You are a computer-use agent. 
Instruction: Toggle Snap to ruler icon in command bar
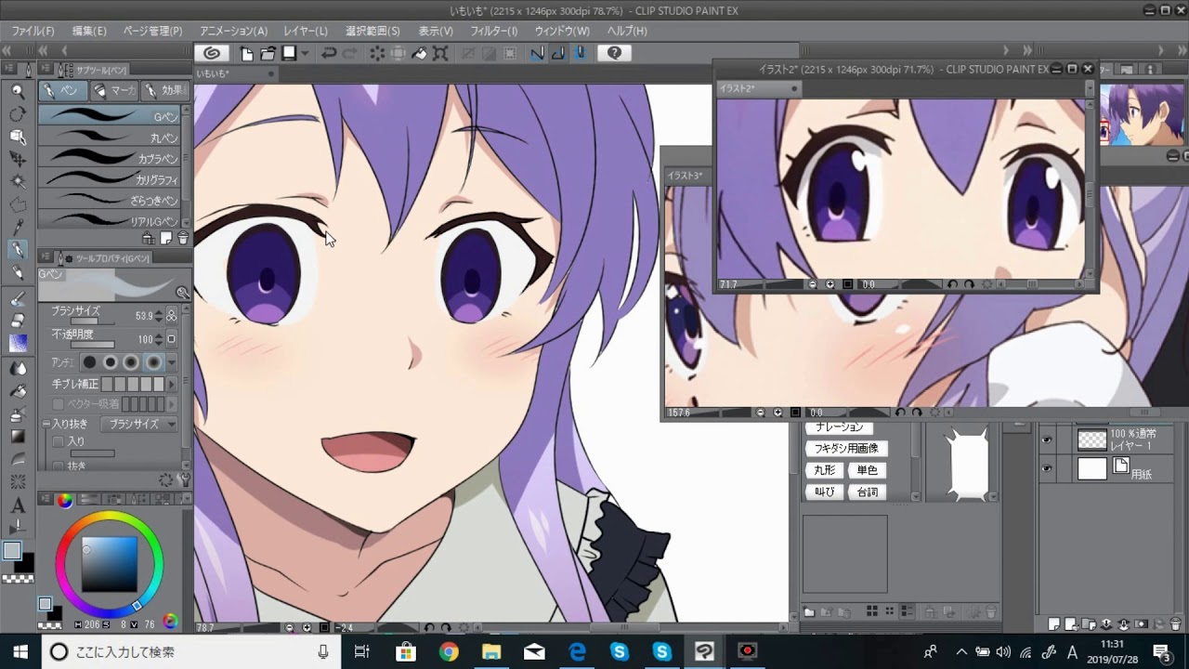(x=537, y=53)
